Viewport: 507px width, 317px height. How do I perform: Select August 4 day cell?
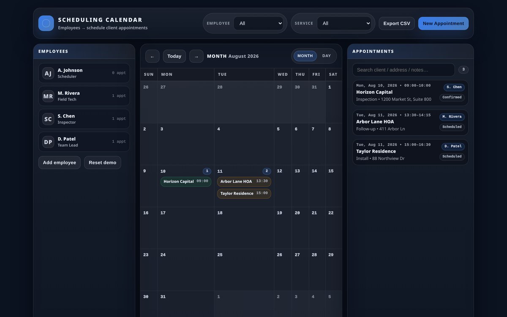pyautogui.click(x=244, y=144)
